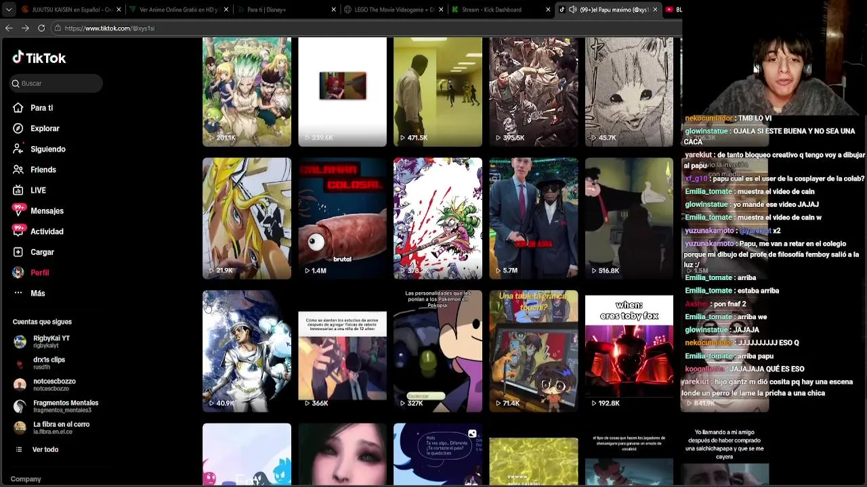The height and width of the screenshot is (487, 867).
Task: Open tableta gráfica video with 71.4K views
Action: [x=534, y=351]
